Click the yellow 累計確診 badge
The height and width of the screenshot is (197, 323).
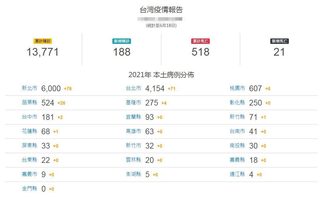coord(43,41)
